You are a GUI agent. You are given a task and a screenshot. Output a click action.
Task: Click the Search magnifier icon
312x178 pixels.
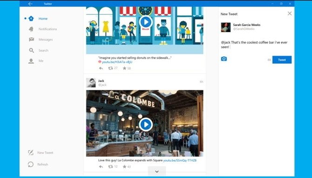coord(32,50)
